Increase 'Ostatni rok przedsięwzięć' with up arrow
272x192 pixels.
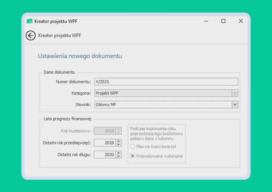(118, 141)
